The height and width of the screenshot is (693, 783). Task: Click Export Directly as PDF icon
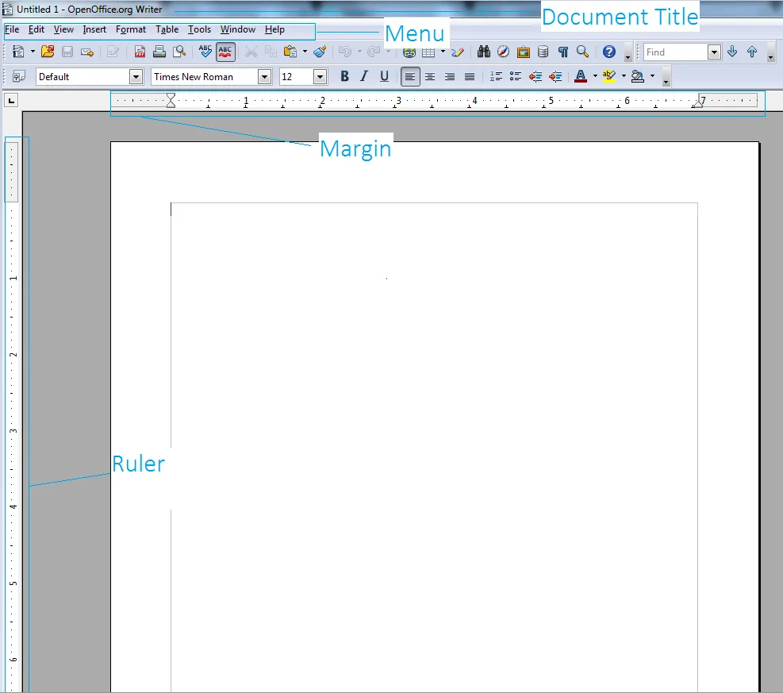(140, 52)
